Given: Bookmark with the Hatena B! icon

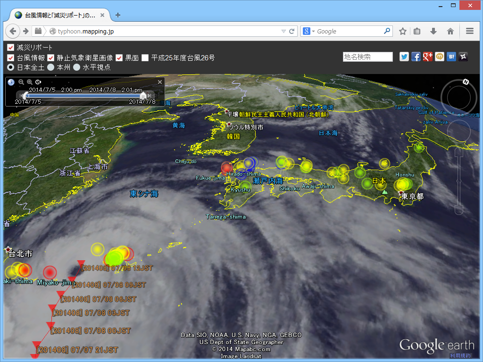Looking at the screenshot, I should point(451,57).
